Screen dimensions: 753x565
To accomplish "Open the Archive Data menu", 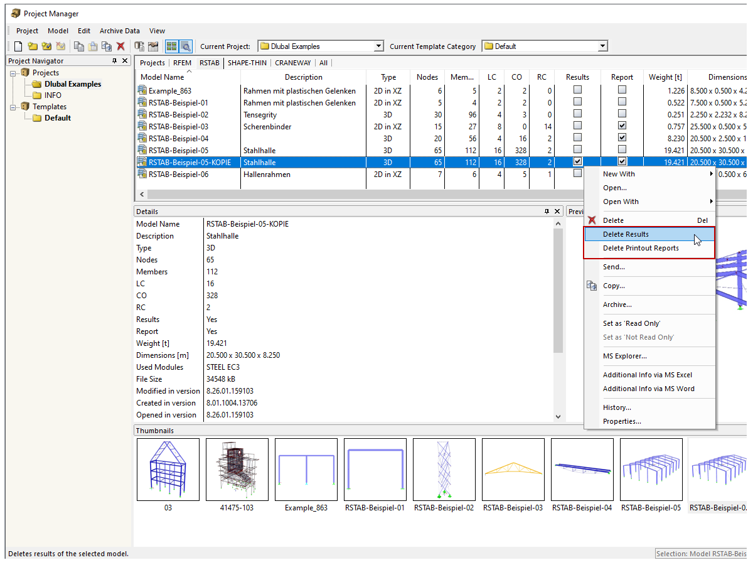I will pos(119,30).
